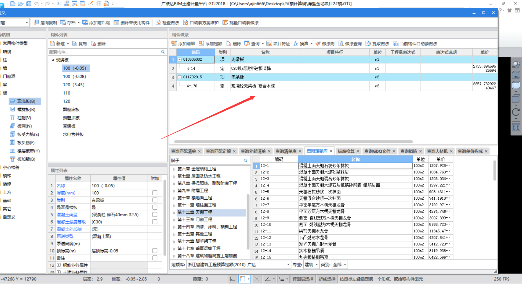Click 添加前后缀 toolbar button
Screen dimensions: 522x284
pos(96,23)
